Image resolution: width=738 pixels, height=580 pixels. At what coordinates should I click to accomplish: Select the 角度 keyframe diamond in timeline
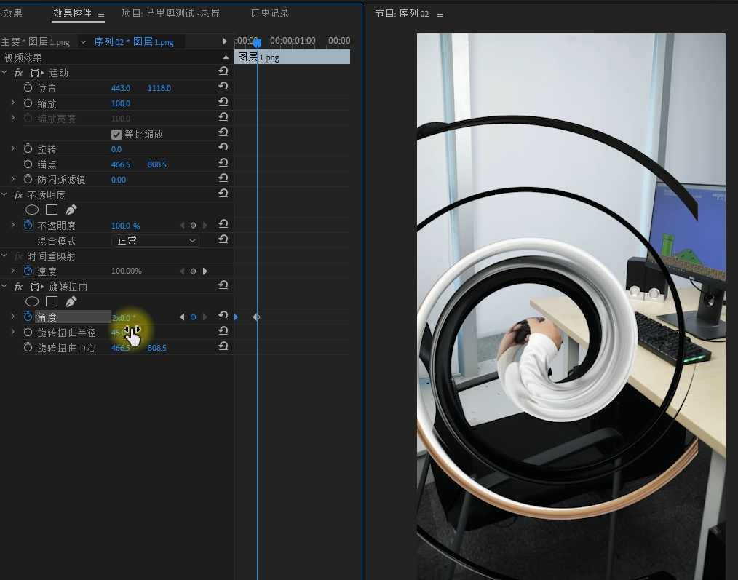tap(256, 317)
